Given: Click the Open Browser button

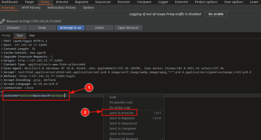Looking at the screenshot, I should [x=128, y=28].
